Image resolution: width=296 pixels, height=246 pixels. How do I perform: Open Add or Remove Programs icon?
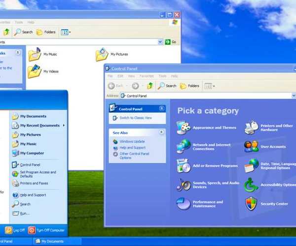pyautogui.click(x=184, y=165)
